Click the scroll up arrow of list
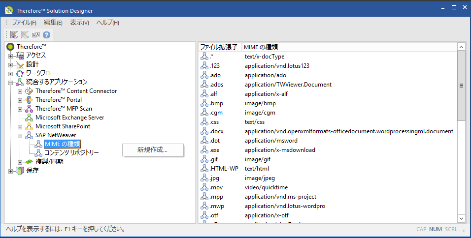The width and height of the screenshot is (471, 238). click(461, 47)
